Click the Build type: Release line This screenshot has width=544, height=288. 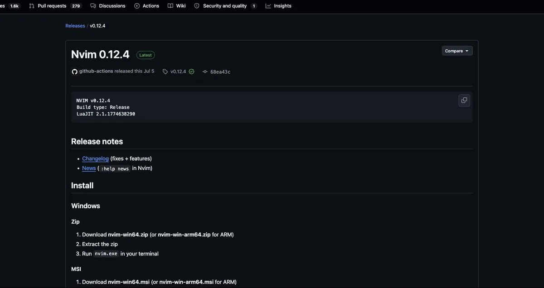tap(103, 107)
